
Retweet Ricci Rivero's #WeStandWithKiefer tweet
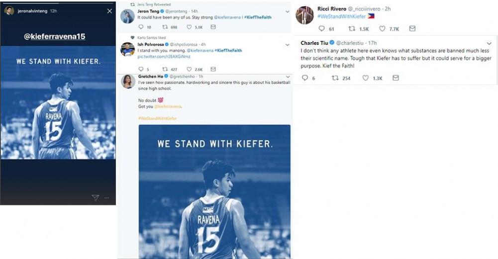[x=352, y=29]
